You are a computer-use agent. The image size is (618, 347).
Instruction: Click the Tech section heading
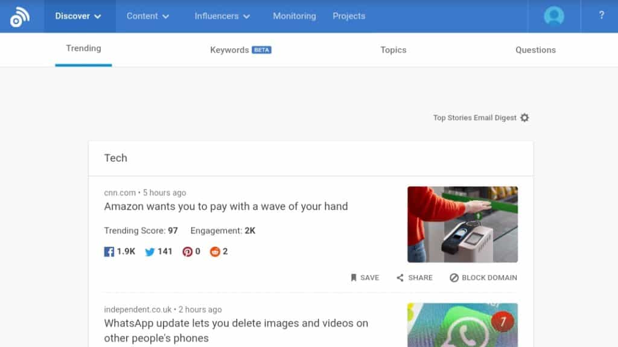[x=115, y=158]
